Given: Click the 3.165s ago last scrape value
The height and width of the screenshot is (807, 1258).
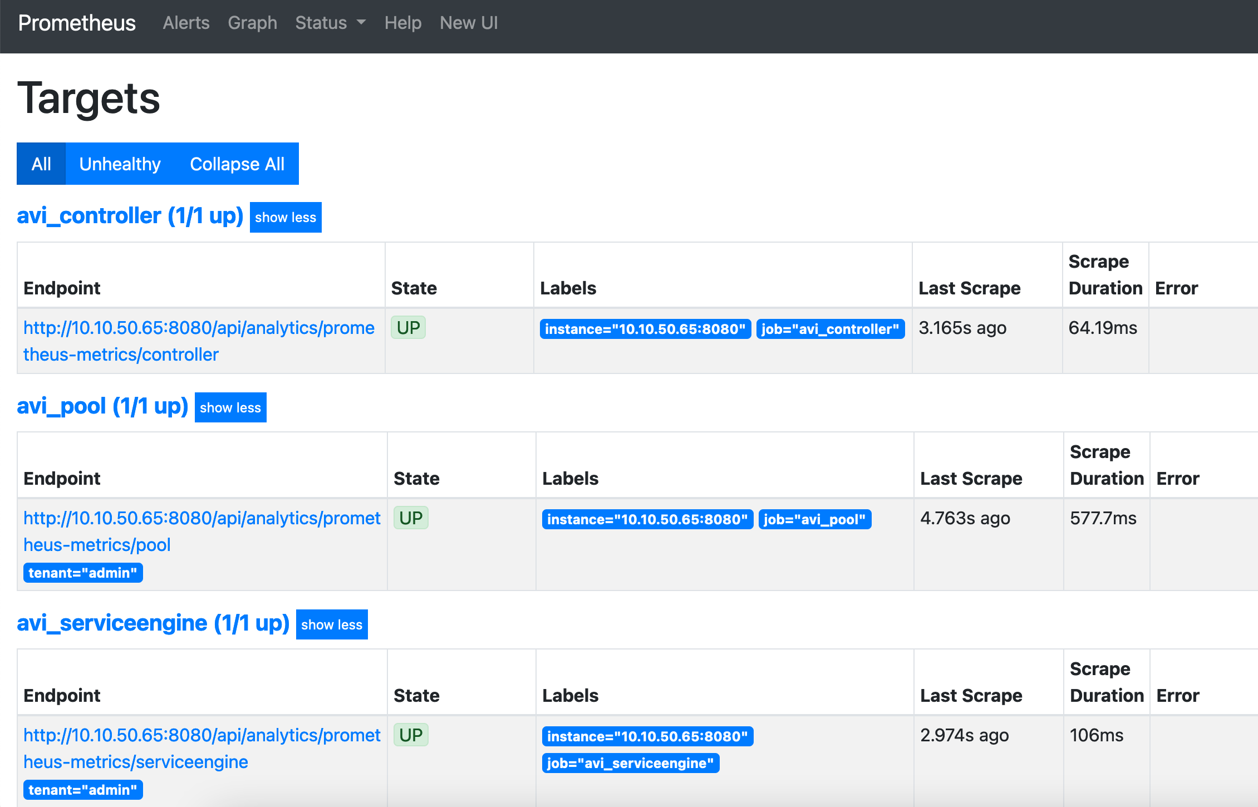Looking at the screenshot, I should (x=962, y=328).
